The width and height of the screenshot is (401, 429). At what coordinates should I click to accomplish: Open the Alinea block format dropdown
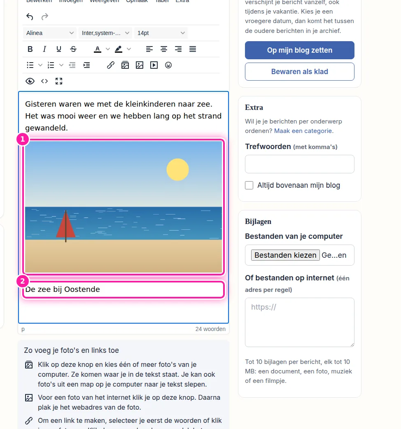(50, 33)
